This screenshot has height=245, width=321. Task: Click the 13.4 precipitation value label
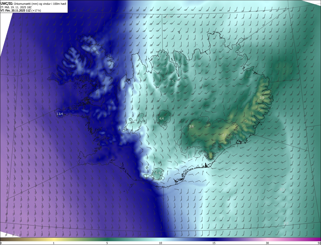60,114
